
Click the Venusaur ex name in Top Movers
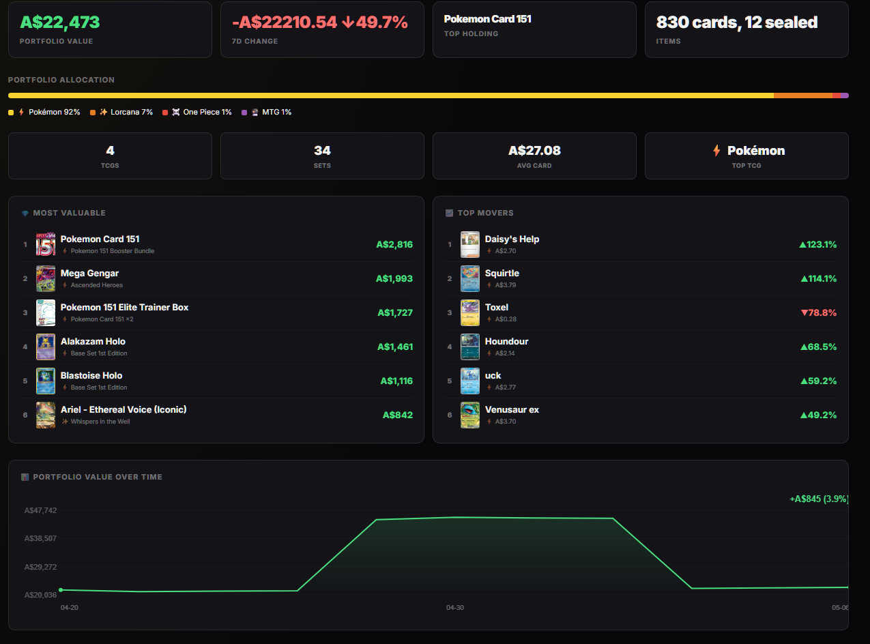coord(512,409)
